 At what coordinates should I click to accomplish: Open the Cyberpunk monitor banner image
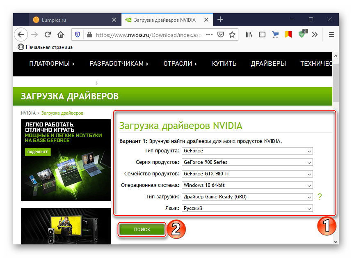(66, 226)
